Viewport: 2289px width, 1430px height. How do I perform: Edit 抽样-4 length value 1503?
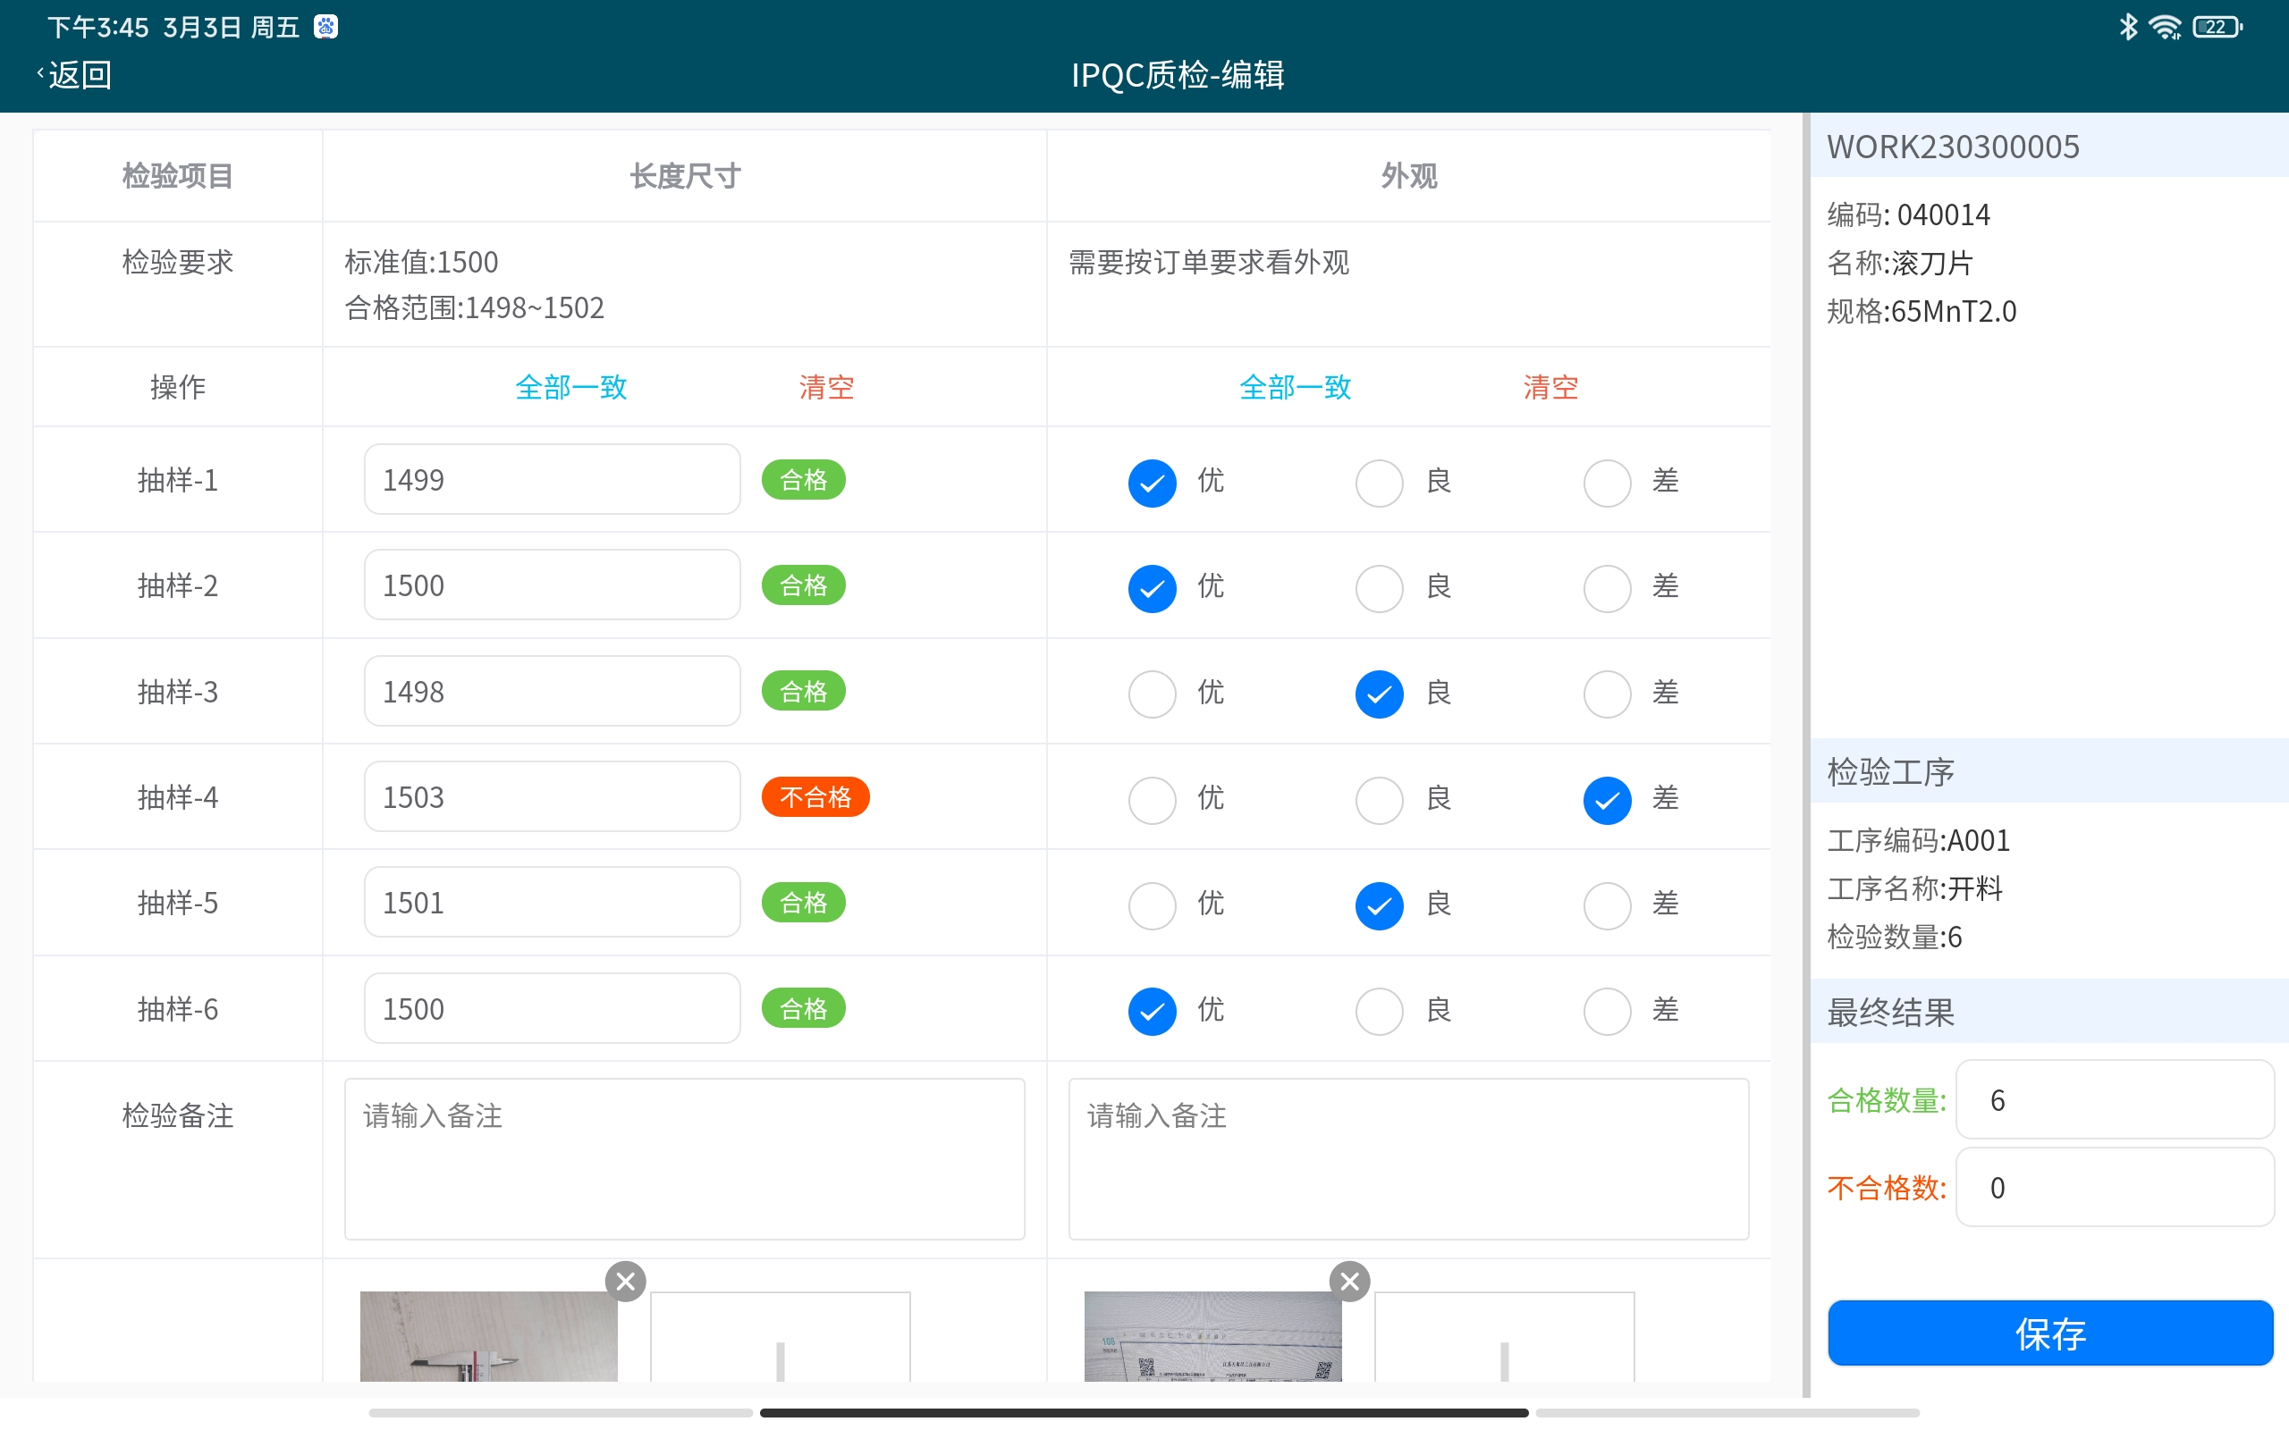click(553, 797)
